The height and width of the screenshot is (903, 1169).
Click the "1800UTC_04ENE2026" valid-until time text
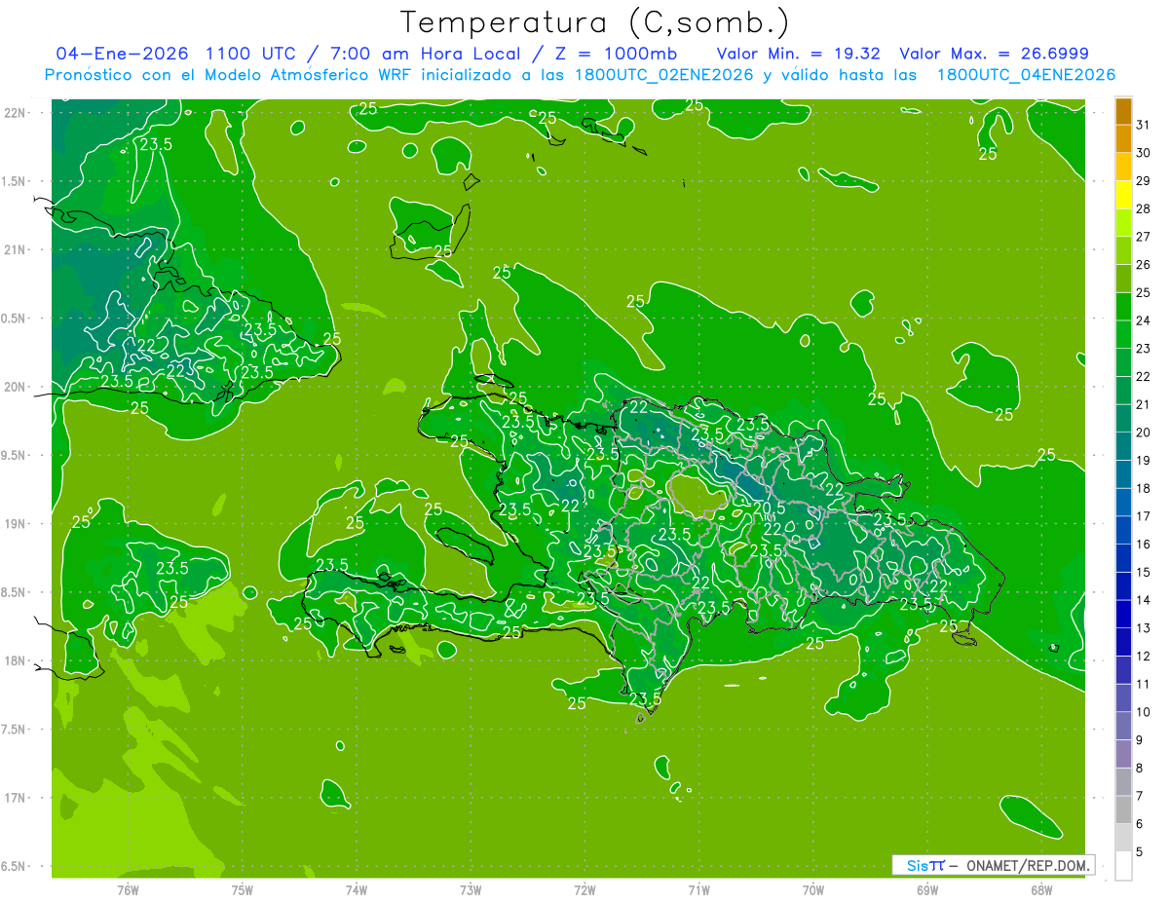(1025, 75)
